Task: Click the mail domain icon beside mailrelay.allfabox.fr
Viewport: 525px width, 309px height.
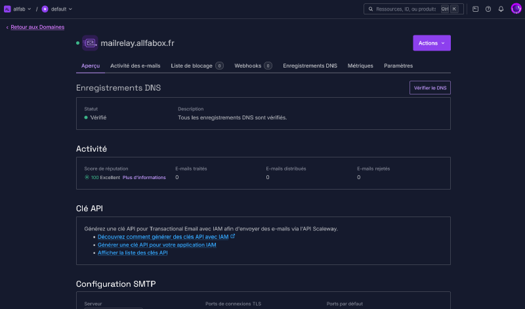Action: pos(90,43)
